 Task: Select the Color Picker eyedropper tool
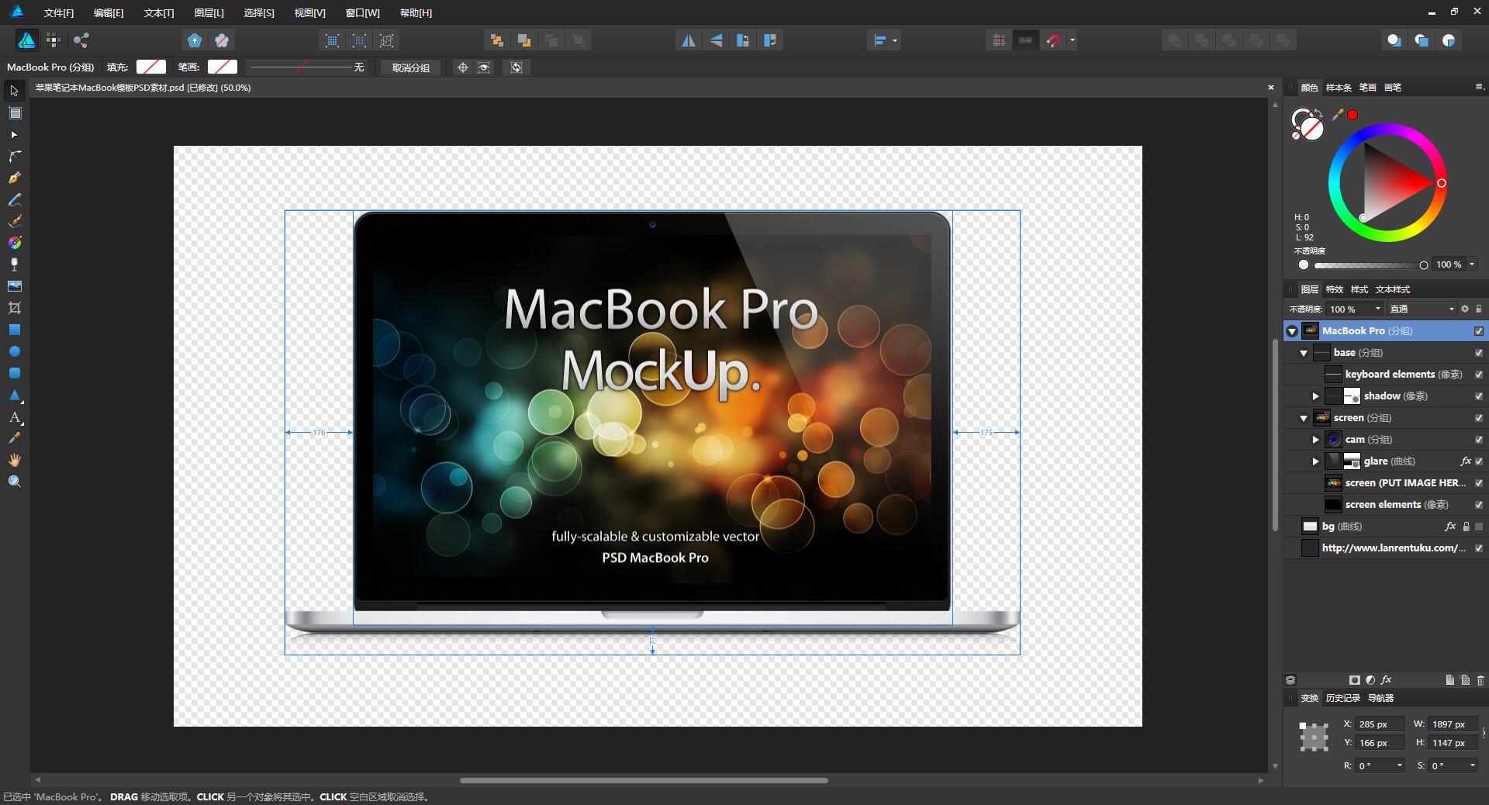tap(14, 438)
